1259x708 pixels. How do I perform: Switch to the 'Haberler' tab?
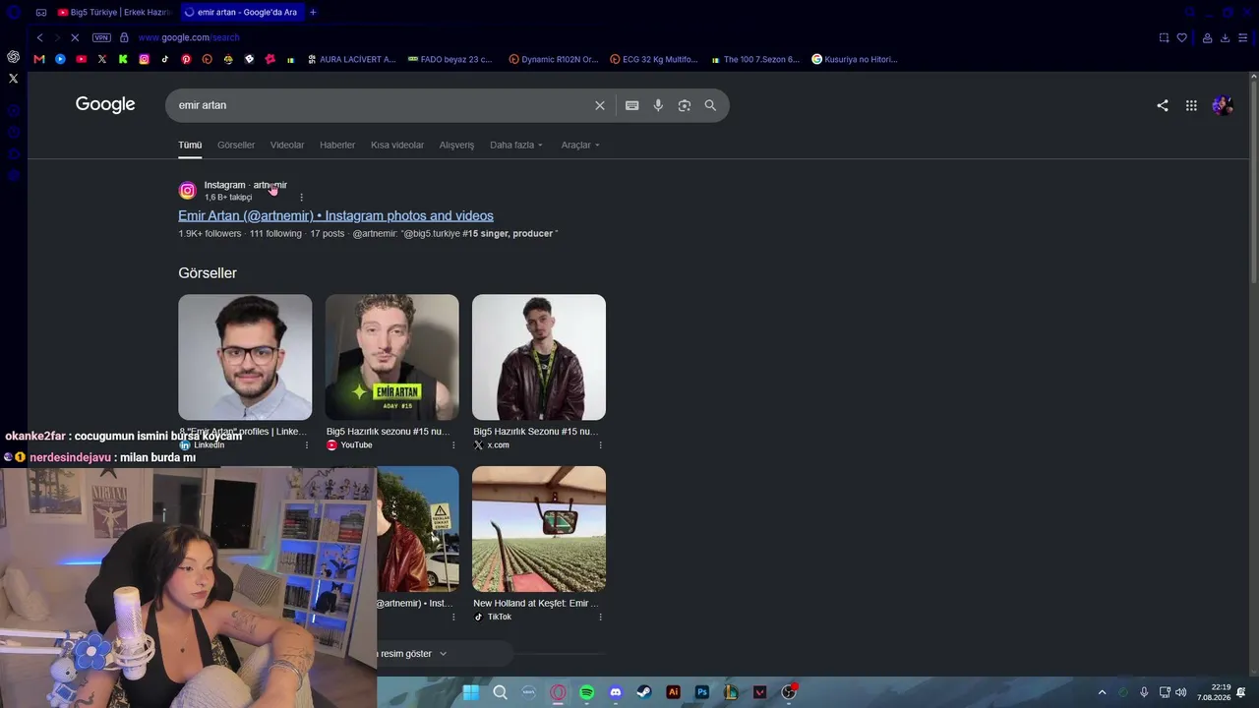pos(337,145)
